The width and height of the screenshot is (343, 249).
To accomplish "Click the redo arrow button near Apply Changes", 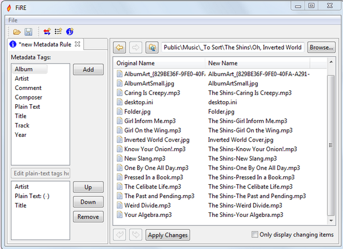I will click(136, 235).
